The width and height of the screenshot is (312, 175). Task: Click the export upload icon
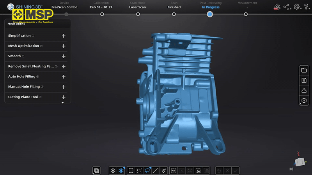pyautogui.click(x=304, y=90)
